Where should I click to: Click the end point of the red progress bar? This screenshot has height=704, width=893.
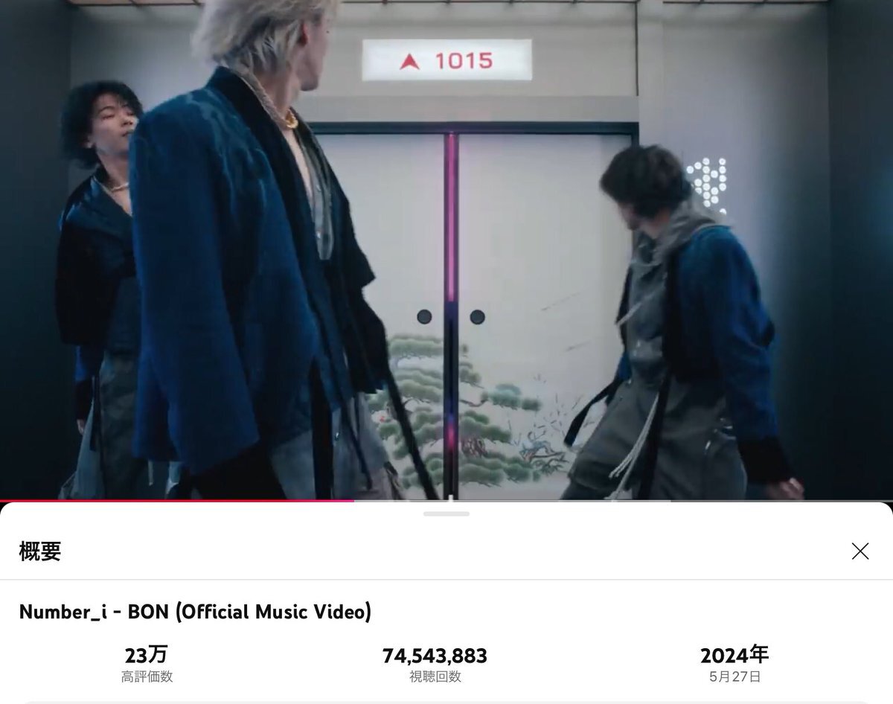point(354,500)
